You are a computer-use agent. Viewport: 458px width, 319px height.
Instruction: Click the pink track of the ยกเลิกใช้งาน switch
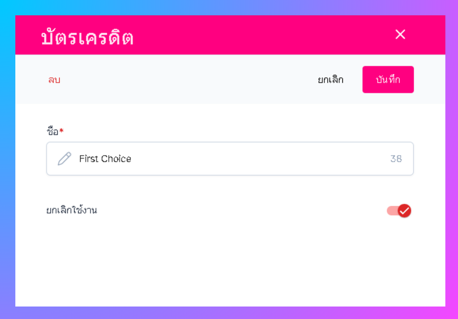(391, 211)
